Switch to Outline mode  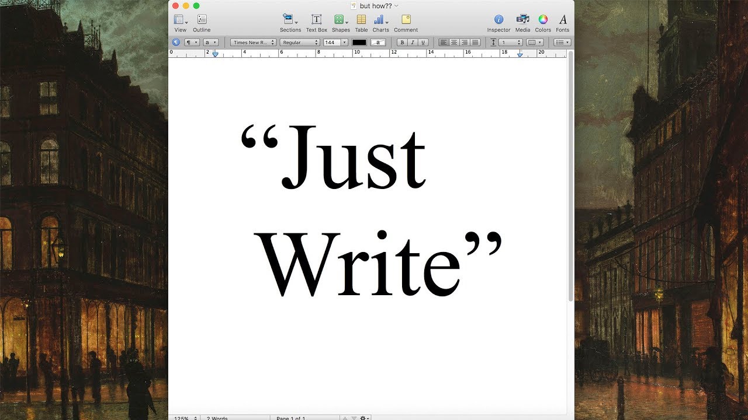pyautogui.click(x=202, y=23)
